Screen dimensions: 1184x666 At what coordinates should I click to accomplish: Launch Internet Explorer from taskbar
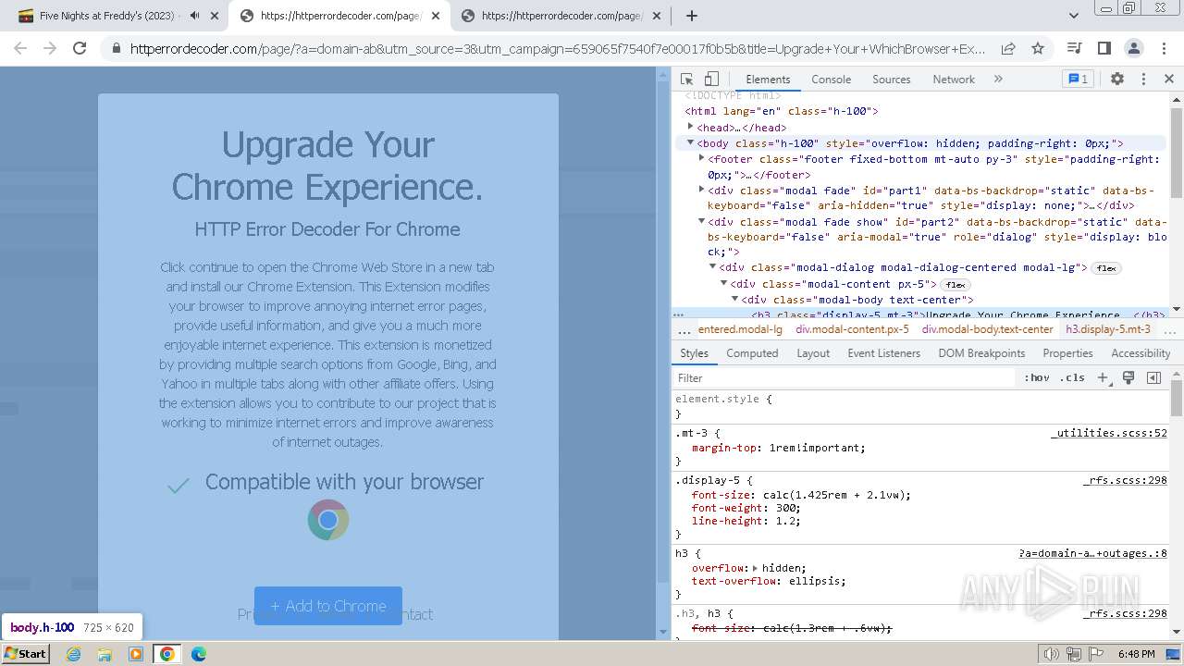(x=74, y=654)
